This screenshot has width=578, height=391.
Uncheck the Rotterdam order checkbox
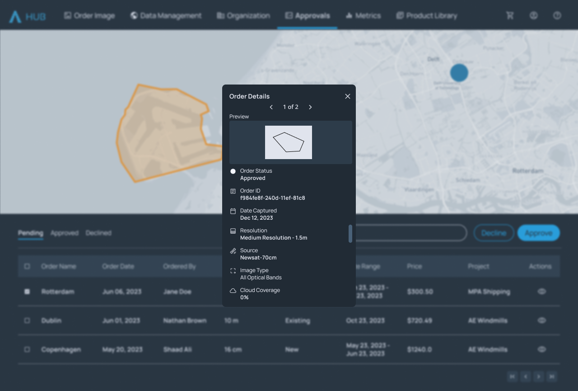click(27, 292)
